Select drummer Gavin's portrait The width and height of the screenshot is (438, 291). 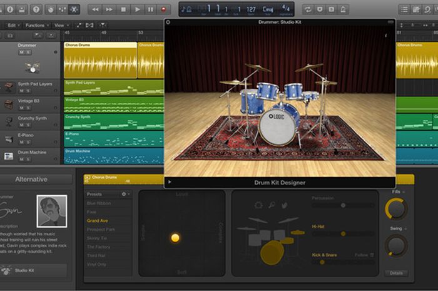[52, 211]
